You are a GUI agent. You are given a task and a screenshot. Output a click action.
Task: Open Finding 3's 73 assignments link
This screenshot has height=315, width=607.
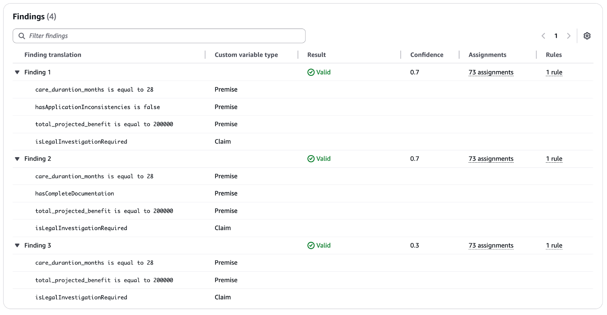click(491, 245)
